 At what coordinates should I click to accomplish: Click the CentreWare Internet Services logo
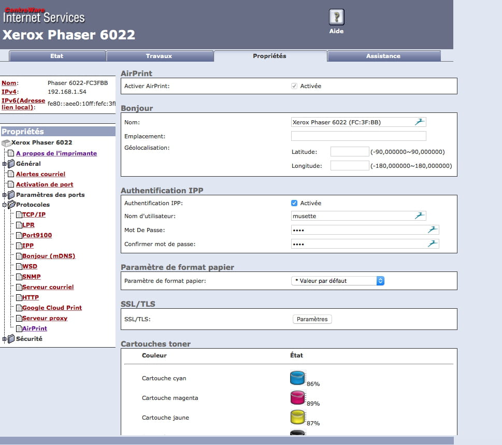tap(44, 16)
